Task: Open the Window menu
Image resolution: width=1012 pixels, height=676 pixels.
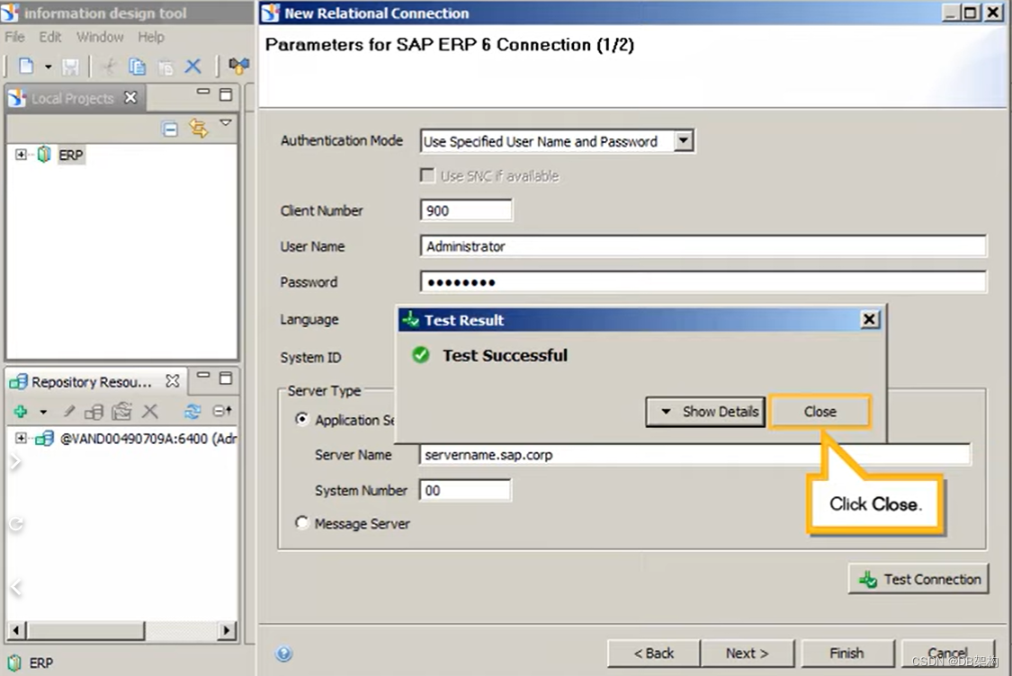Action: pos(100,37)
